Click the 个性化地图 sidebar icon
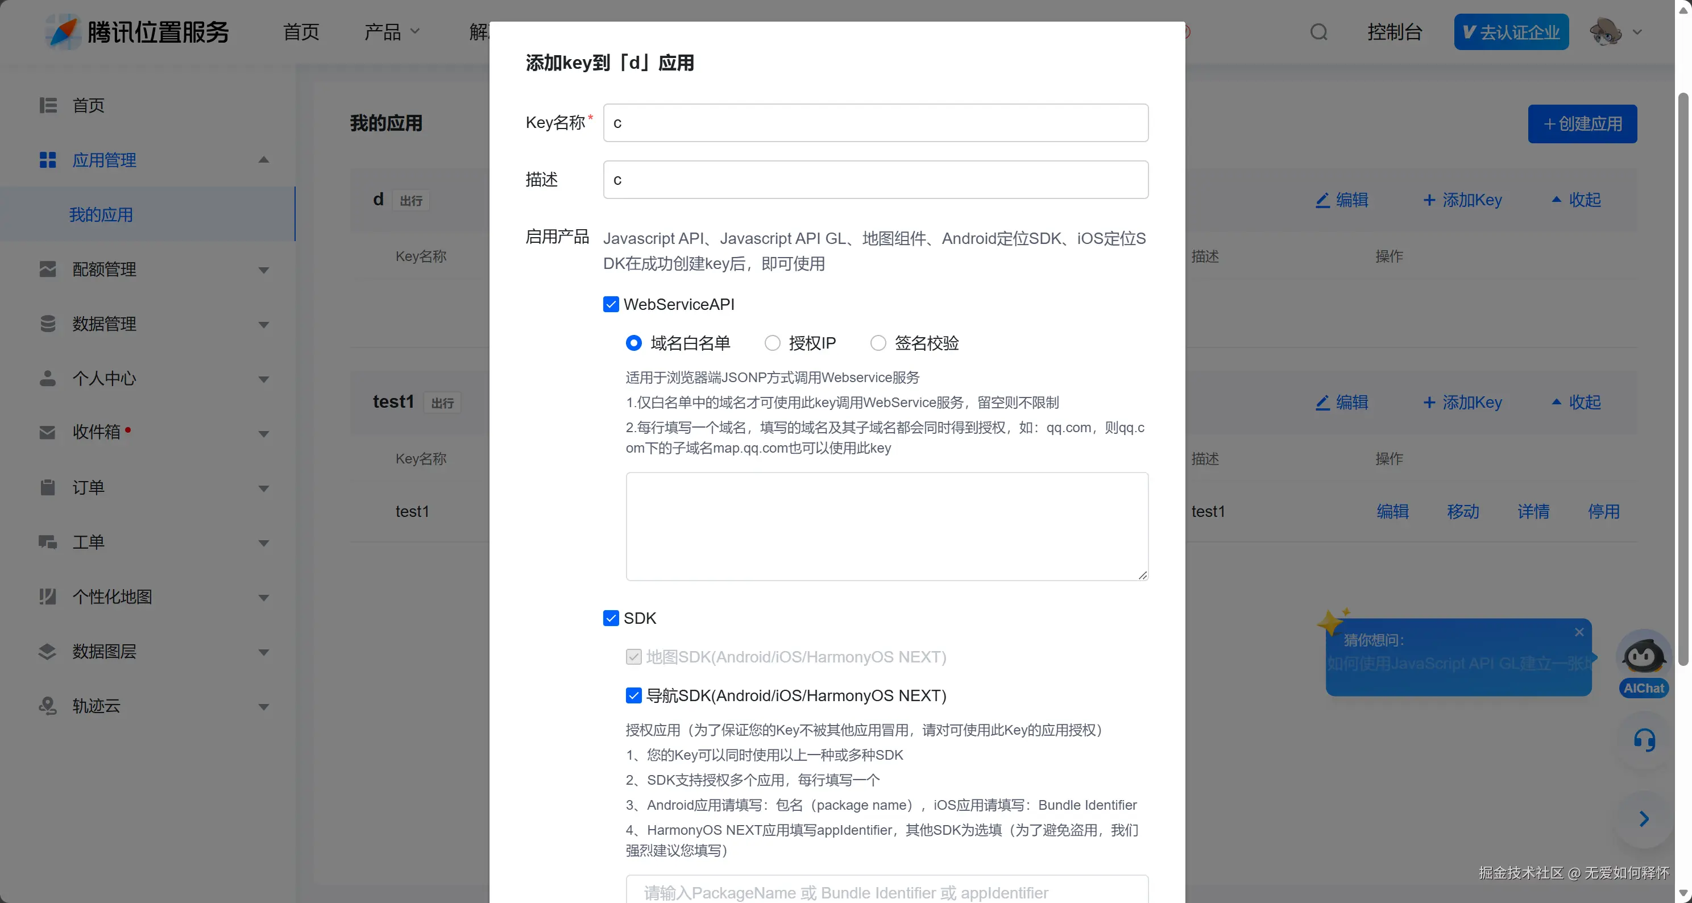The image size is (1692, 903). click(47, 597)
